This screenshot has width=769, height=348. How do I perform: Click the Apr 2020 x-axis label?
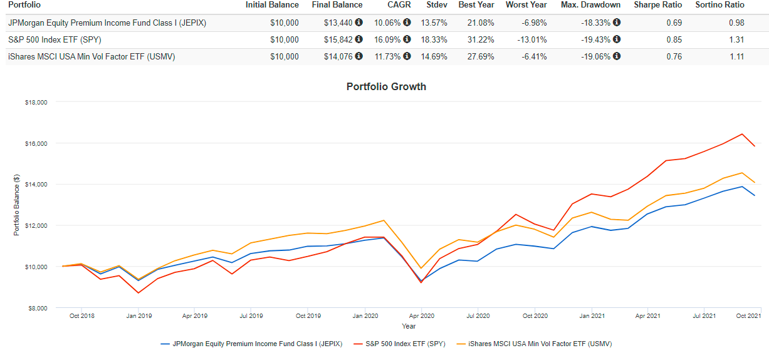pyautogui.click(x=422, y=316)
